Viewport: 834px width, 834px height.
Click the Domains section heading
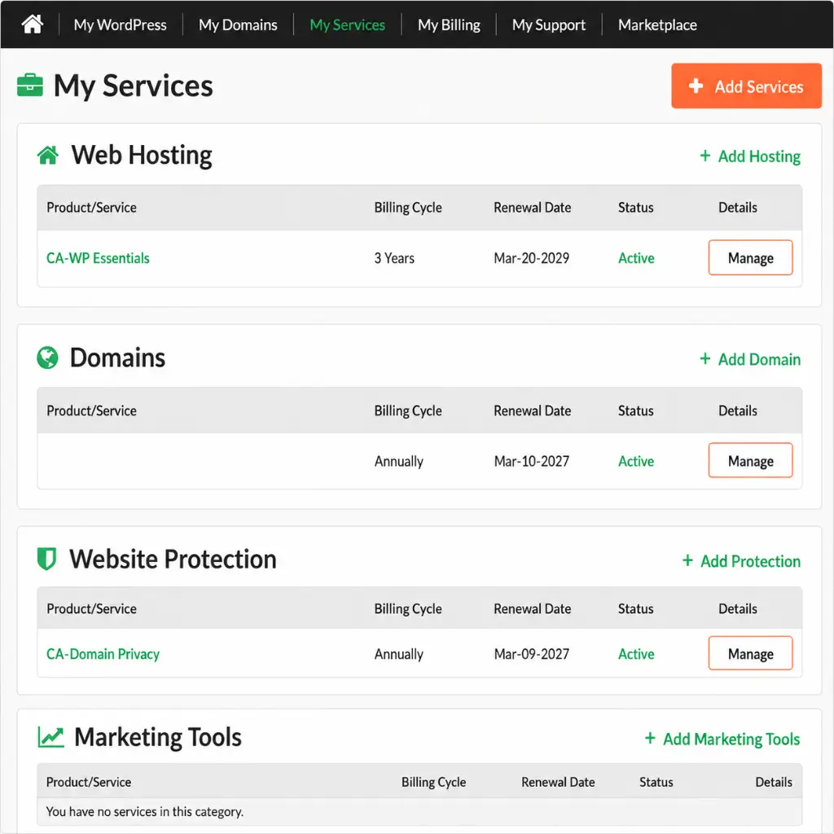[x=117, y=358]
